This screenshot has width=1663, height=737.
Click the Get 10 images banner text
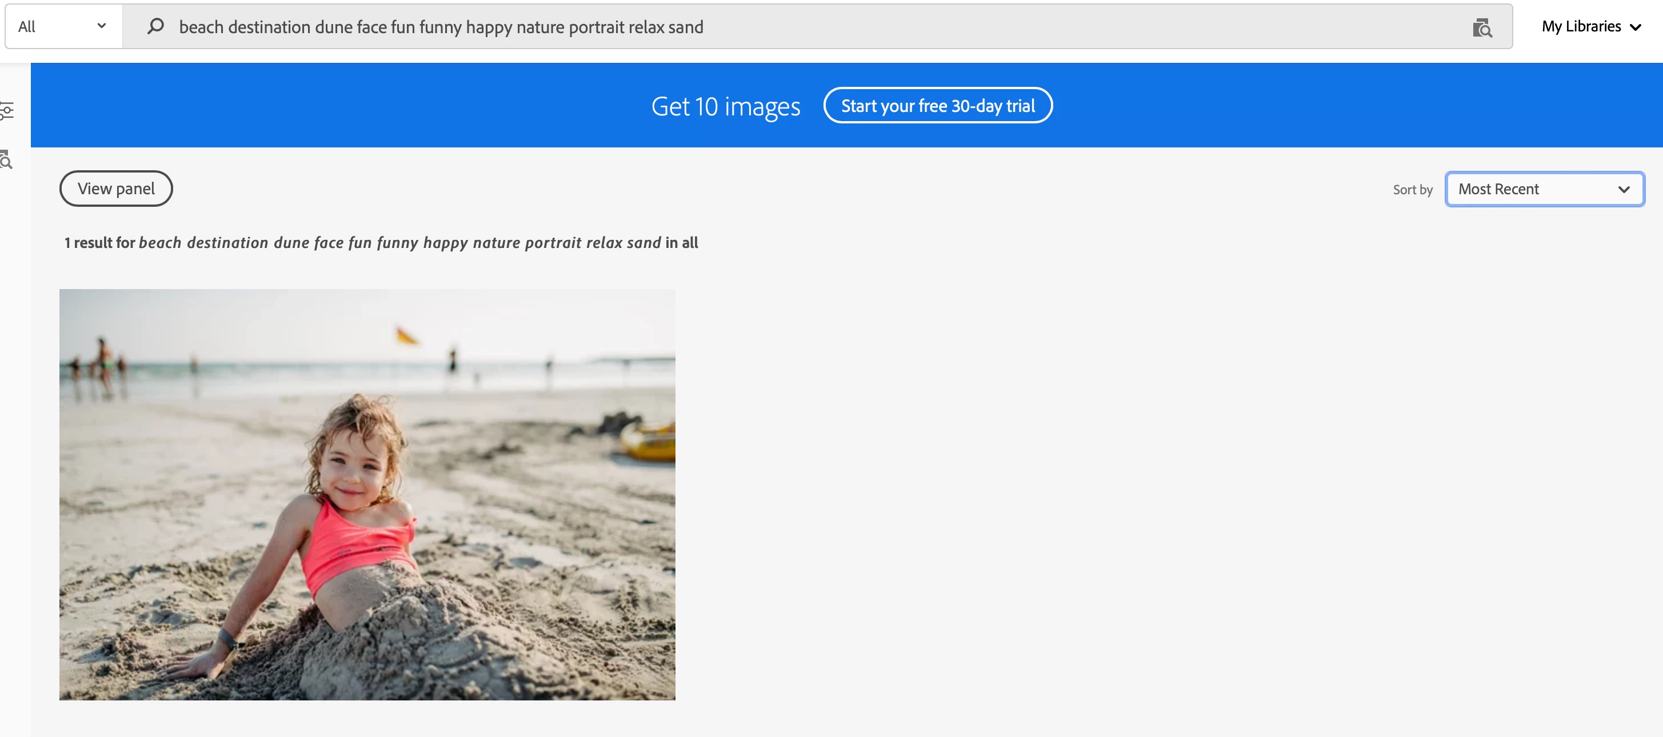[725, 106]
